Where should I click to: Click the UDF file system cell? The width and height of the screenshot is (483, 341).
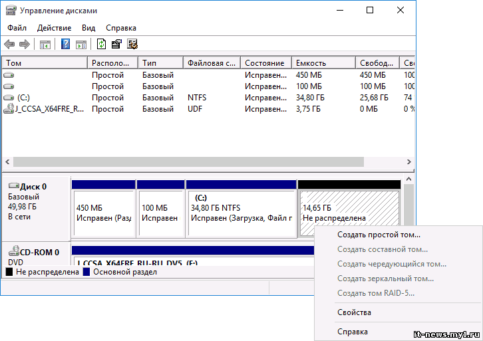click(195, 109)
